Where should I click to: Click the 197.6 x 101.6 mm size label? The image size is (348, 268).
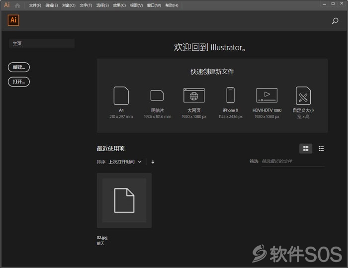coord(158,116)
